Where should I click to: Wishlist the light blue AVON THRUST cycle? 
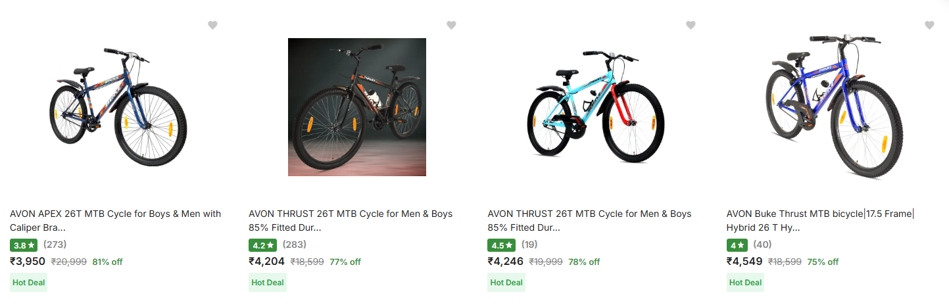tap(691, 25)
